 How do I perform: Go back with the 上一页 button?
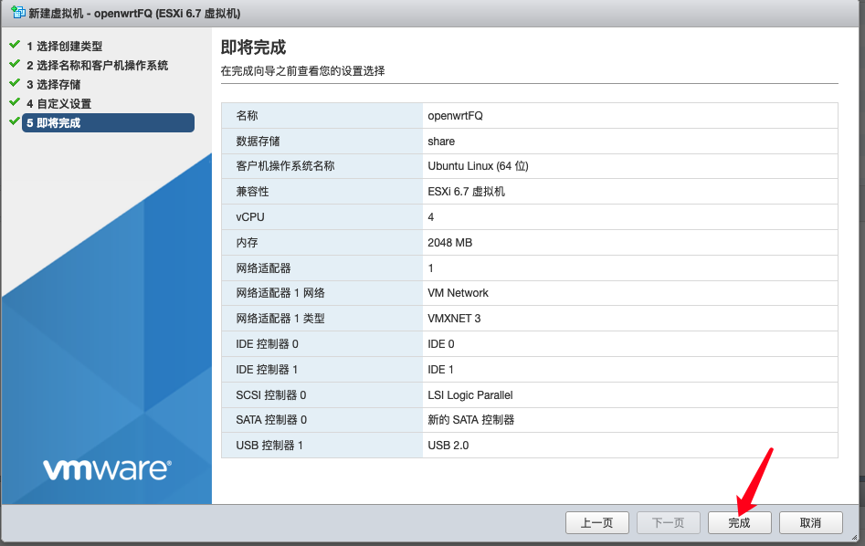596,523
